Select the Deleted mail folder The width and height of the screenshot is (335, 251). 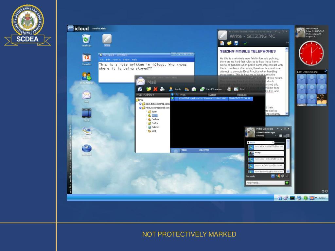(x=154, y=127)
